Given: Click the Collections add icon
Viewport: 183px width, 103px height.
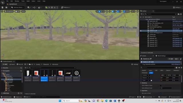Looking at the screenshot, I should click(19, 93).
